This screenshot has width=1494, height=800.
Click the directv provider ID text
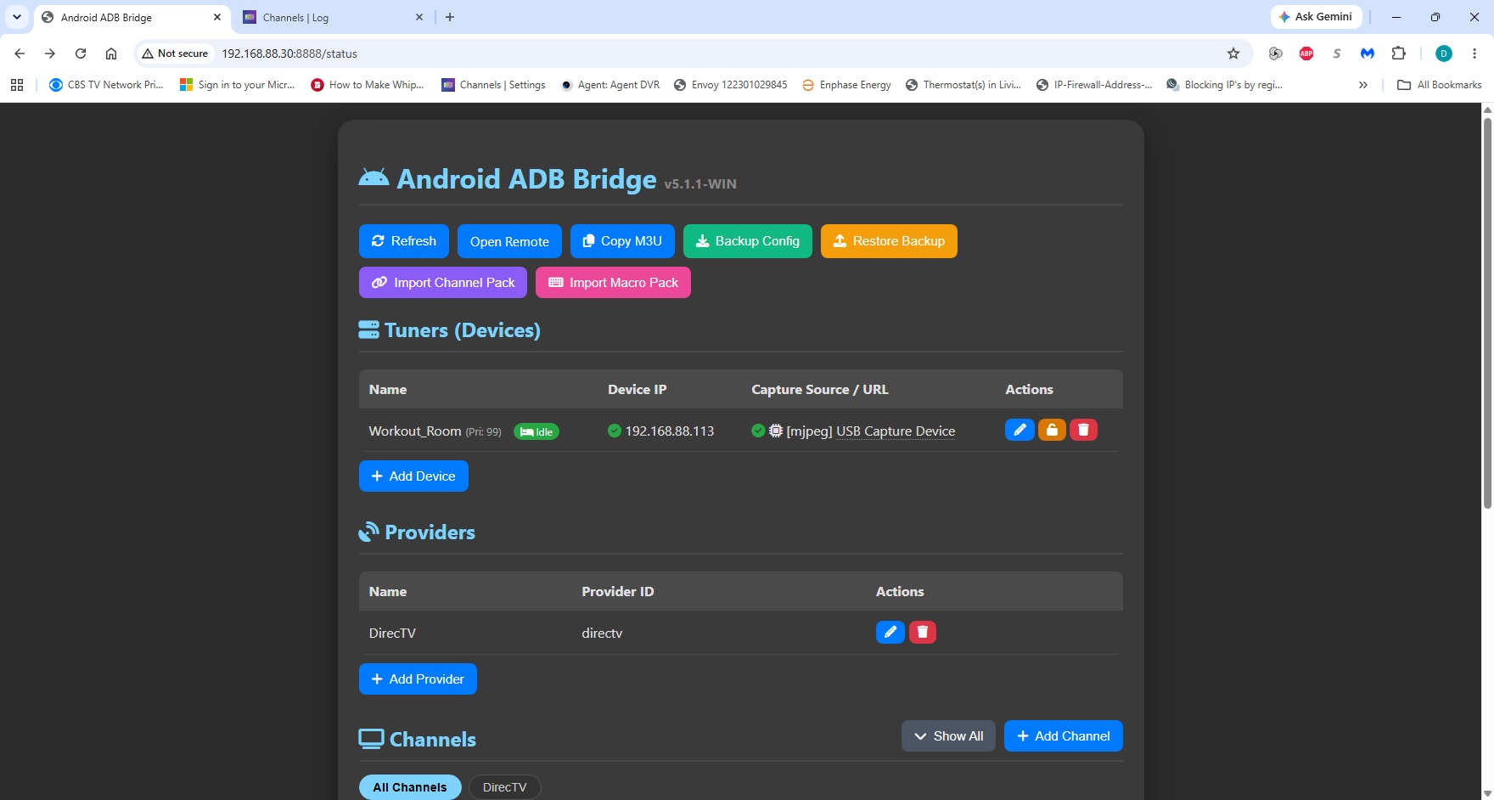pyautogui.click(x=602, y=634)
